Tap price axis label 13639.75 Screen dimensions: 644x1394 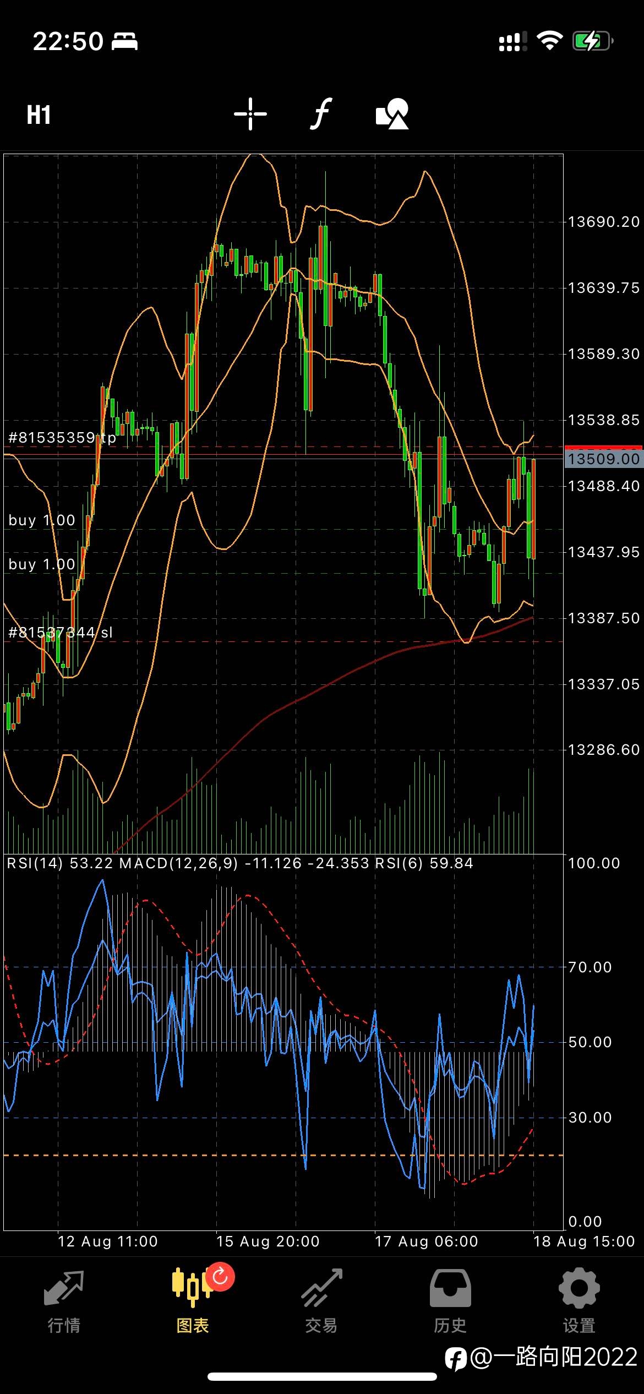[x=604, y=288]
